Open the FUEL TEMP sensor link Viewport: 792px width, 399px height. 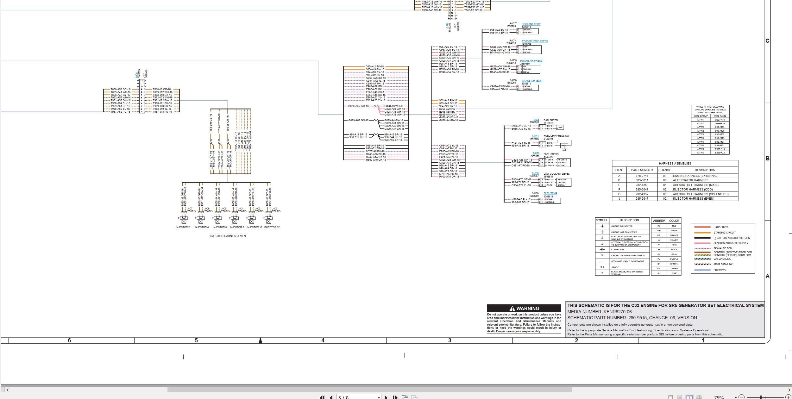[550, 193]
